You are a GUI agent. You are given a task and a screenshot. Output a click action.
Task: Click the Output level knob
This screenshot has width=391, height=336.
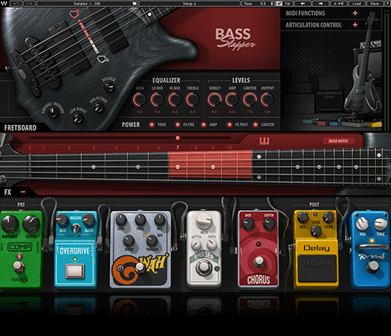tap(267, 99)
